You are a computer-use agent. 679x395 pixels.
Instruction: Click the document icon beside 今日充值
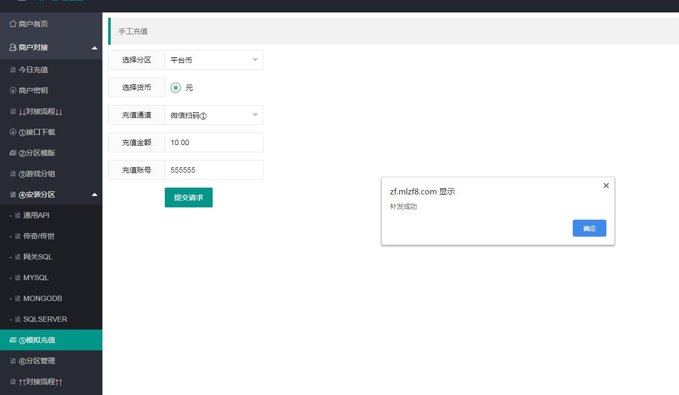click(13, 70)
